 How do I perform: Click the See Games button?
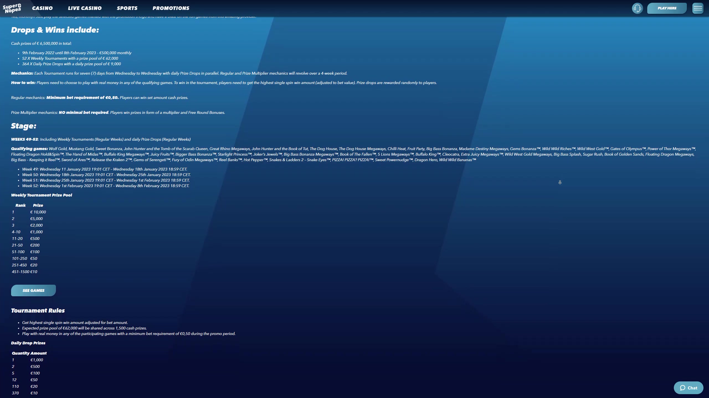click(34, 290)
